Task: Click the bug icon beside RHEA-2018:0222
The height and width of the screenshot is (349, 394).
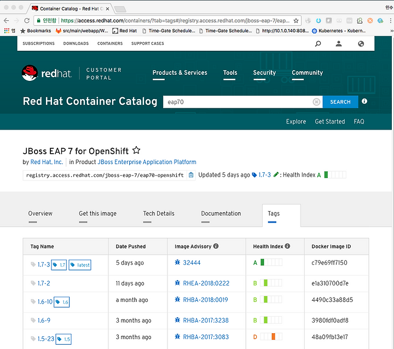Action: [177, 283]
